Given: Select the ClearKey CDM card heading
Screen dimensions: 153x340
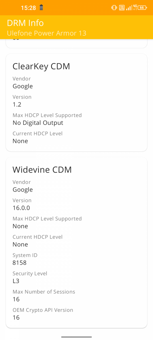Looking at the screenshot, I should (41, 66).
